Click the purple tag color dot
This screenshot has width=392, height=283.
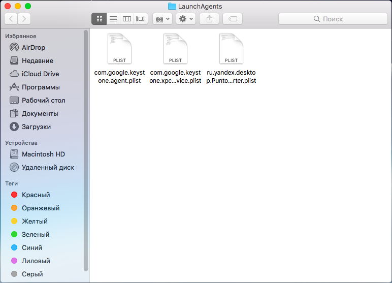pyautogui.click(x=14, y=261)
